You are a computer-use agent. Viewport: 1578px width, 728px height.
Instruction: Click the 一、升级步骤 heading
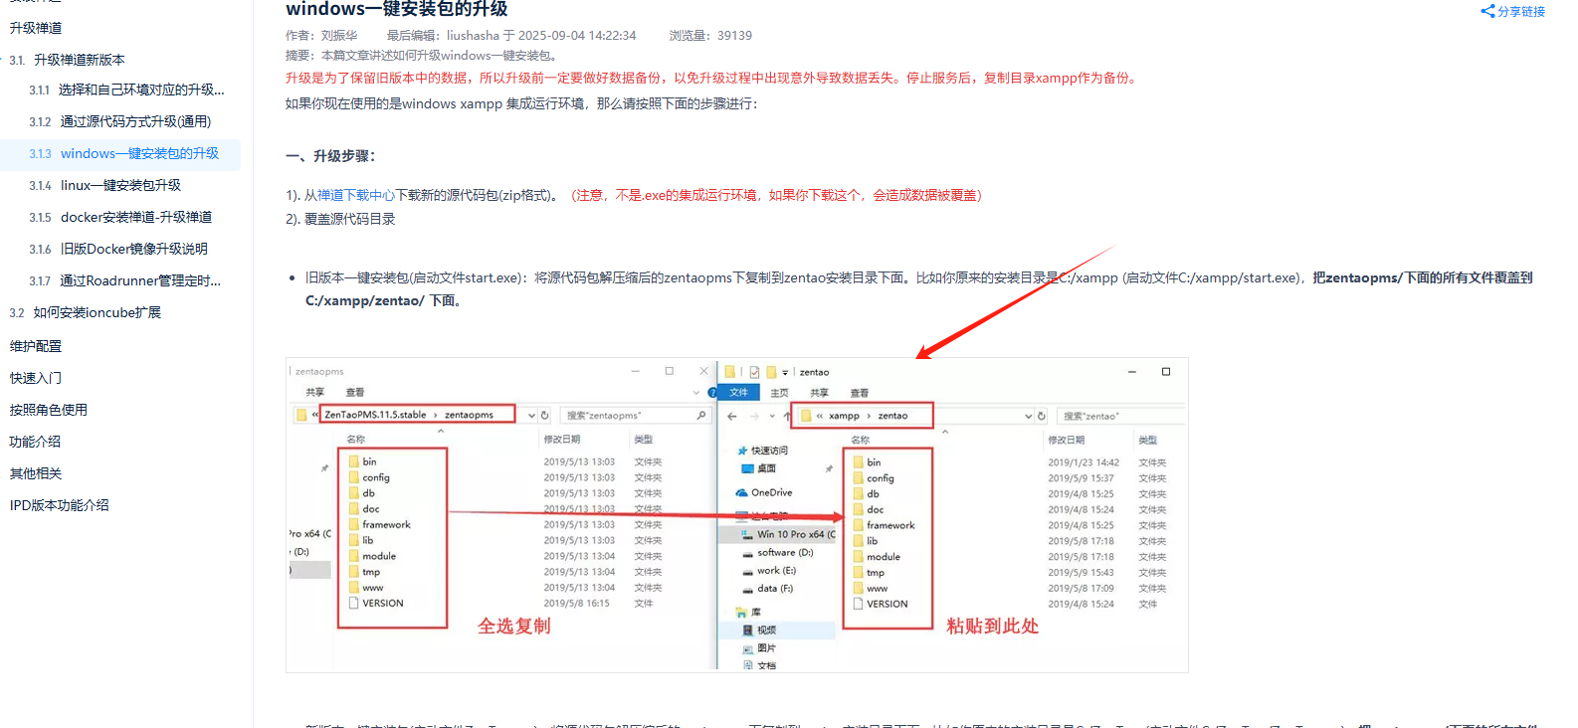(330, 156)
